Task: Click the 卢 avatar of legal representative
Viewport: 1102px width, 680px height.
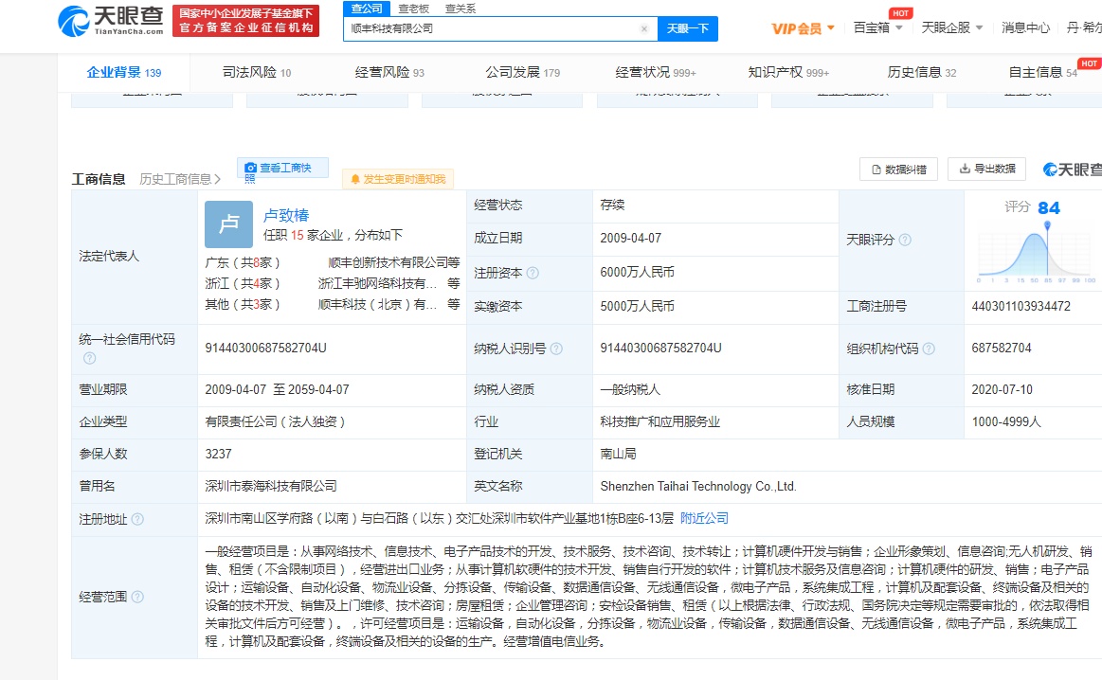Action: (x=228, y=224)
